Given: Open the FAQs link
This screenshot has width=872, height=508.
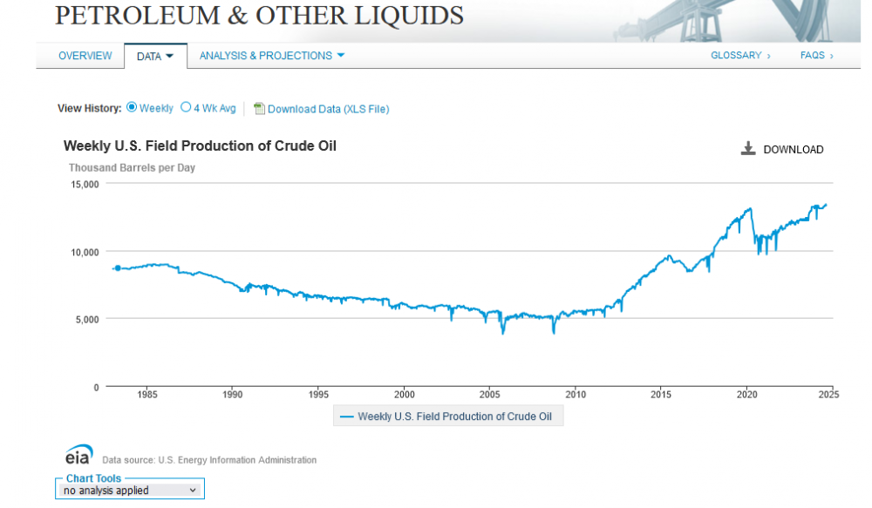Looking at the screenshot, I should tap(813, 56).
